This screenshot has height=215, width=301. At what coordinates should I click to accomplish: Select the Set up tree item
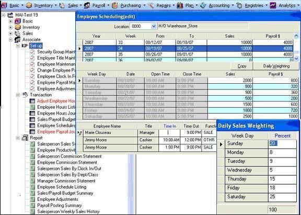point(36,46)
